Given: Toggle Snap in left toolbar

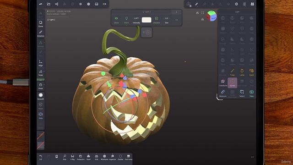Looking at the screenshot, I should tap(41, 73).
